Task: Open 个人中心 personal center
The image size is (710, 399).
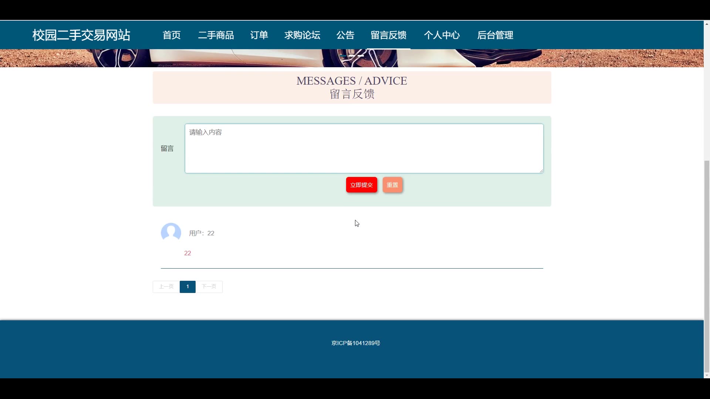Action: (x=442, y=35)
